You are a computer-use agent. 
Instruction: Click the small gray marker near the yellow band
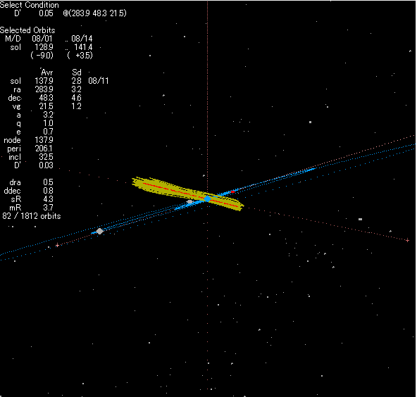[x=189, y=202]
